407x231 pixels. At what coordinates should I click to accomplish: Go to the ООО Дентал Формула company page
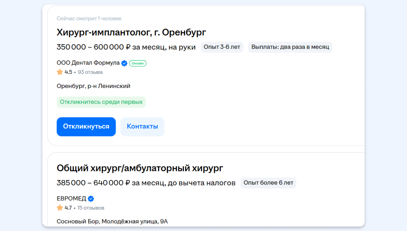[88, 63]
